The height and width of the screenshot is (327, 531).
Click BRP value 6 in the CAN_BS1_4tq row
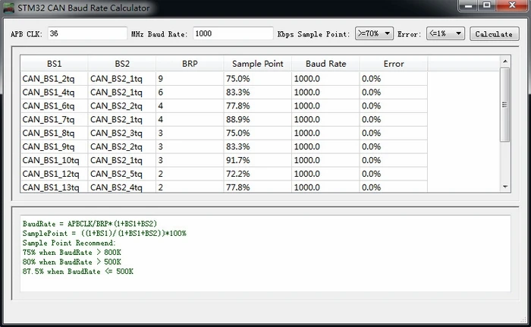coord(190,92)
